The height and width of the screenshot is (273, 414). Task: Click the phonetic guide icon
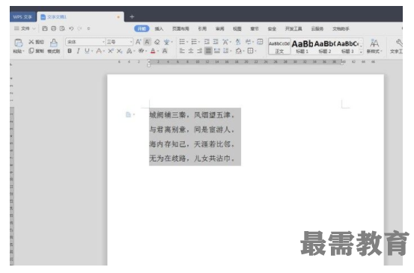[x=167, y=42]
